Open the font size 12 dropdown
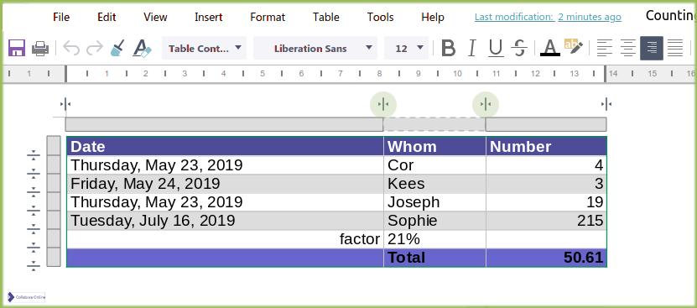 406,48
